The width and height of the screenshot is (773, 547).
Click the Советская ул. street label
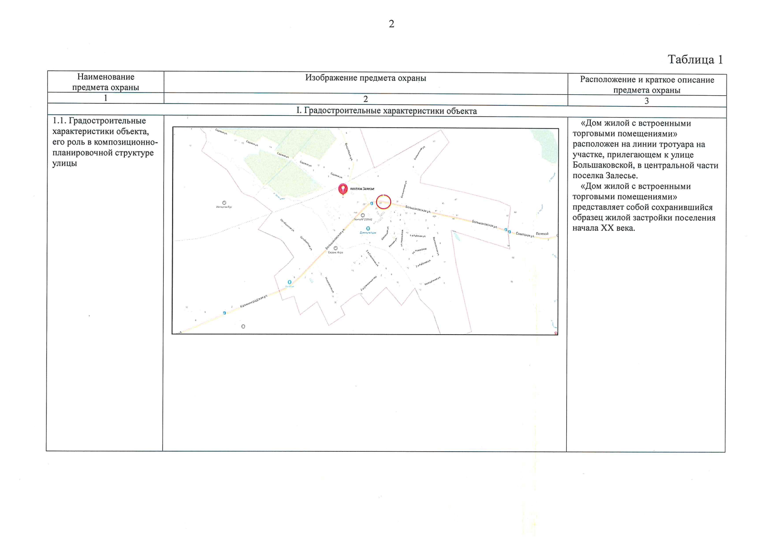coord(524,234)
